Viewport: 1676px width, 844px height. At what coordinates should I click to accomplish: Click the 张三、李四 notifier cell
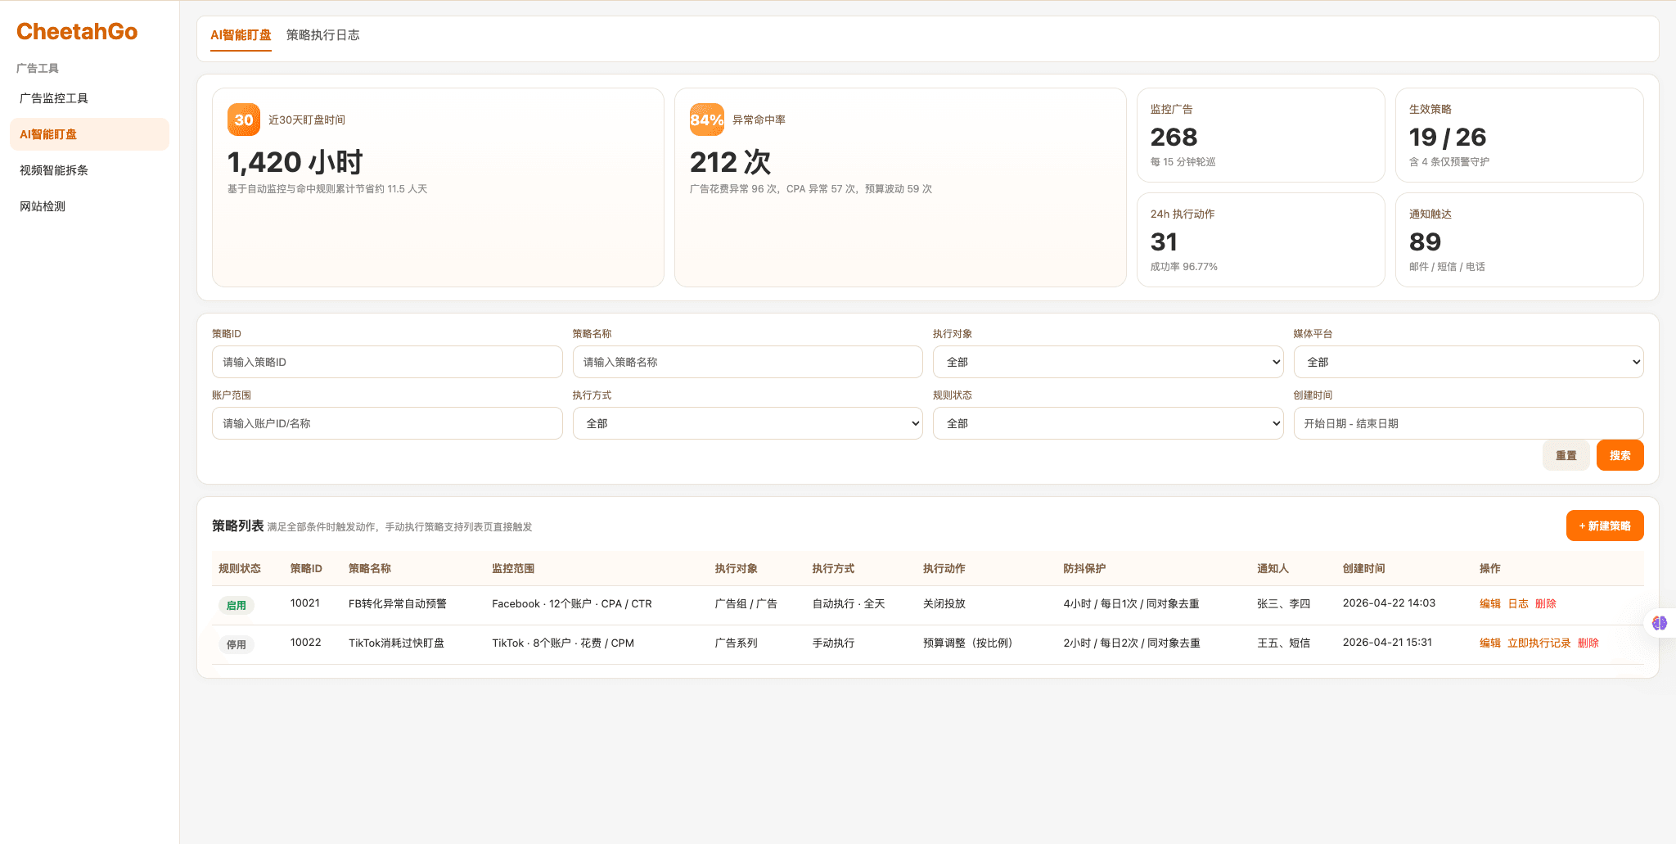coord(1284,604)
